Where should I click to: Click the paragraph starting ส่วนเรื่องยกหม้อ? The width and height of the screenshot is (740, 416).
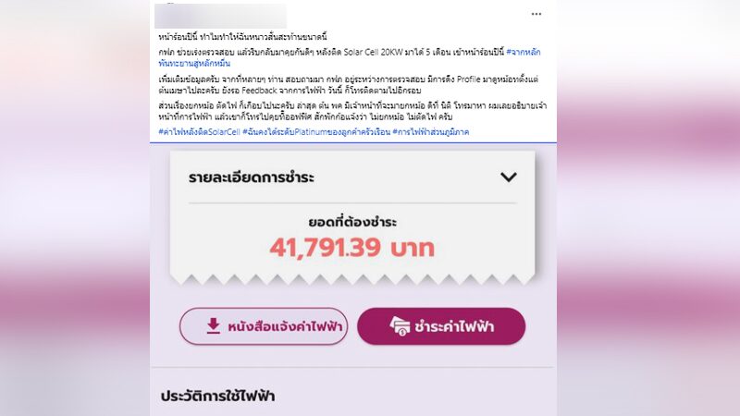(352, 111)
